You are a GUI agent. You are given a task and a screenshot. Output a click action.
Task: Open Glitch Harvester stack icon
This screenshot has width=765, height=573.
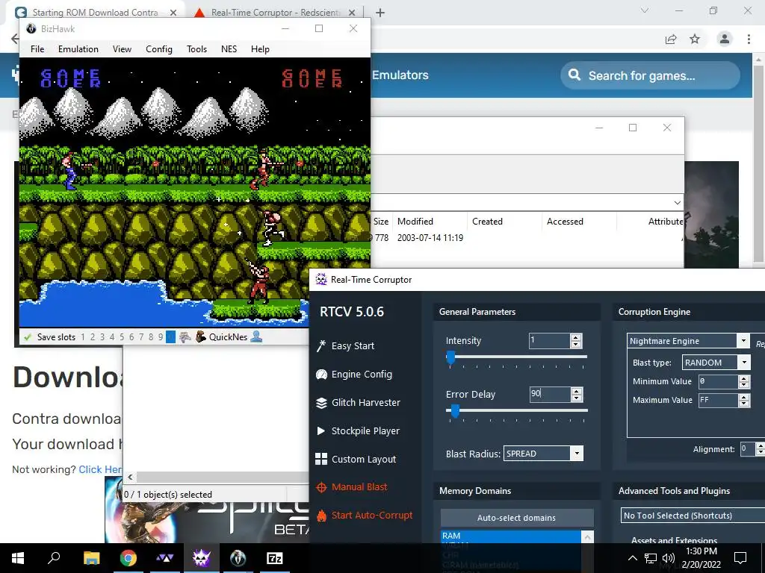click(321, 402)
